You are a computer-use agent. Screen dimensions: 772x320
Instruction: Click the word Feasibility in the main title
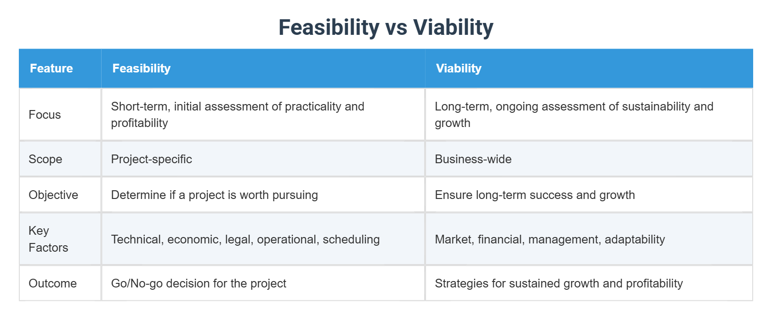(329, 28)
